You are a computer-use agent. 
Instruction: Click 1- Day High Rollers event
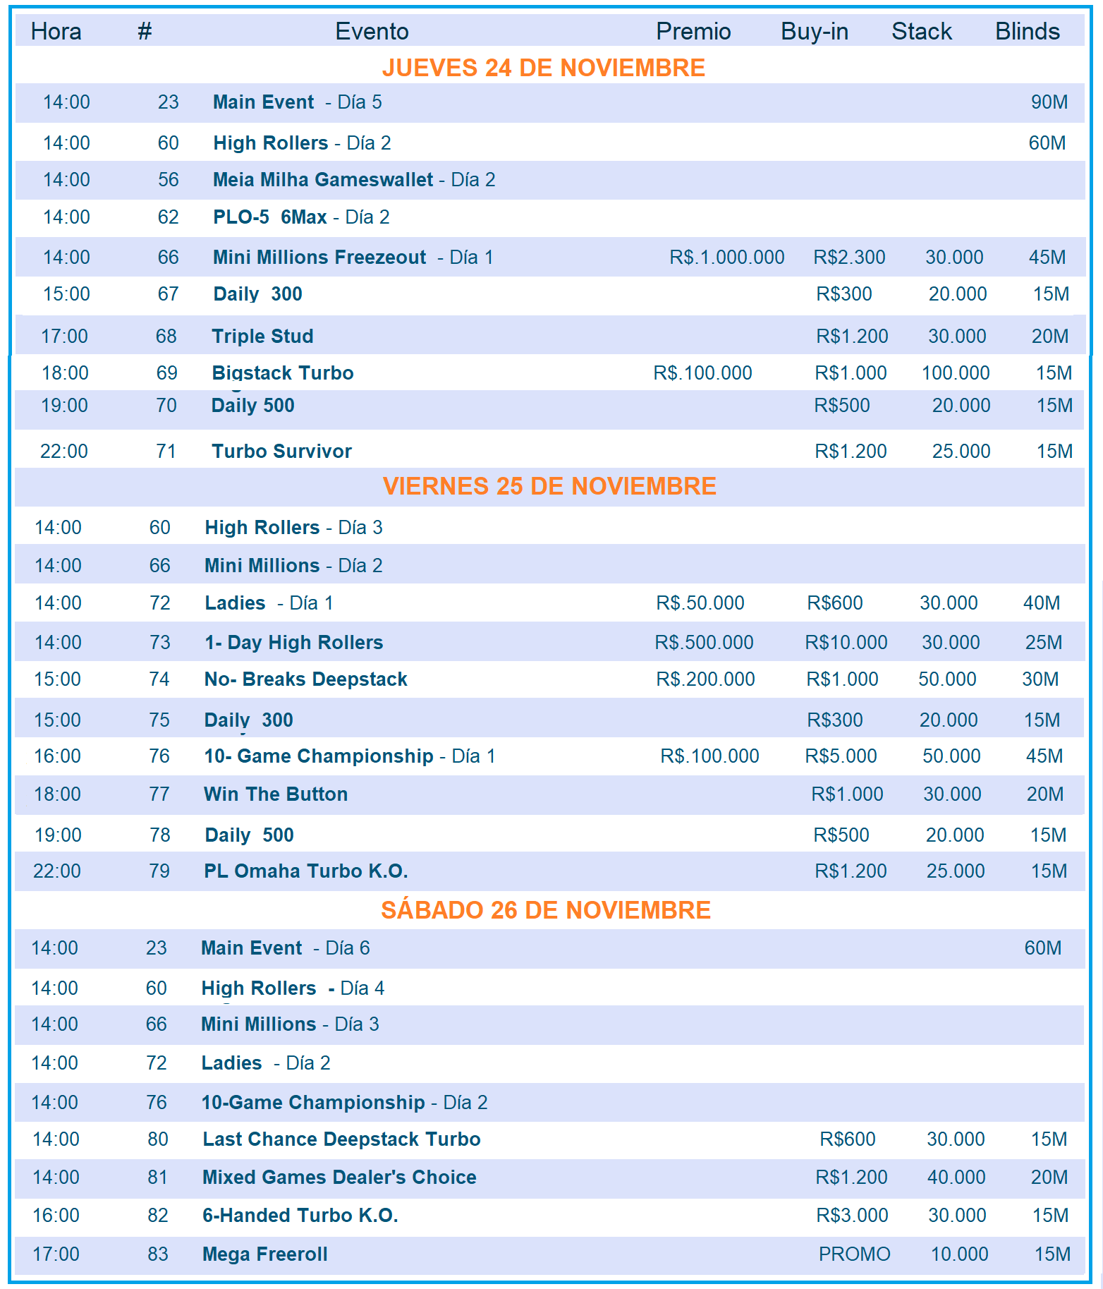293,643
